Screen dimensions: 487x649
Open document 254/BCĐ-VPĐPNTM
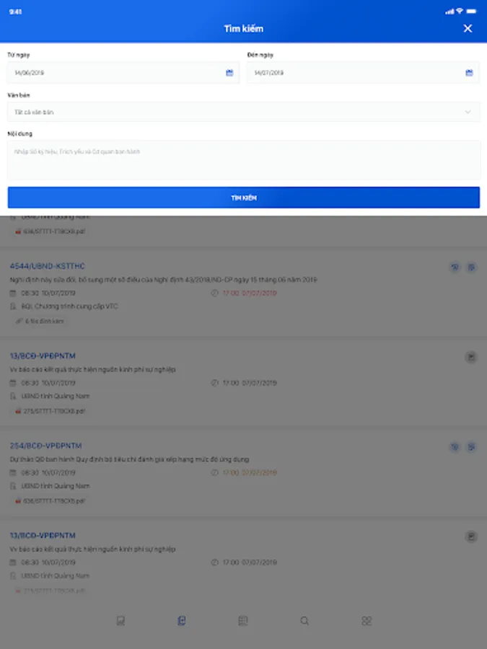click(45, 446)
